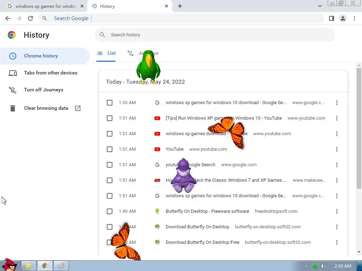Click the devices icon for other tabs

pyautogui.click(x=13, y=73)
